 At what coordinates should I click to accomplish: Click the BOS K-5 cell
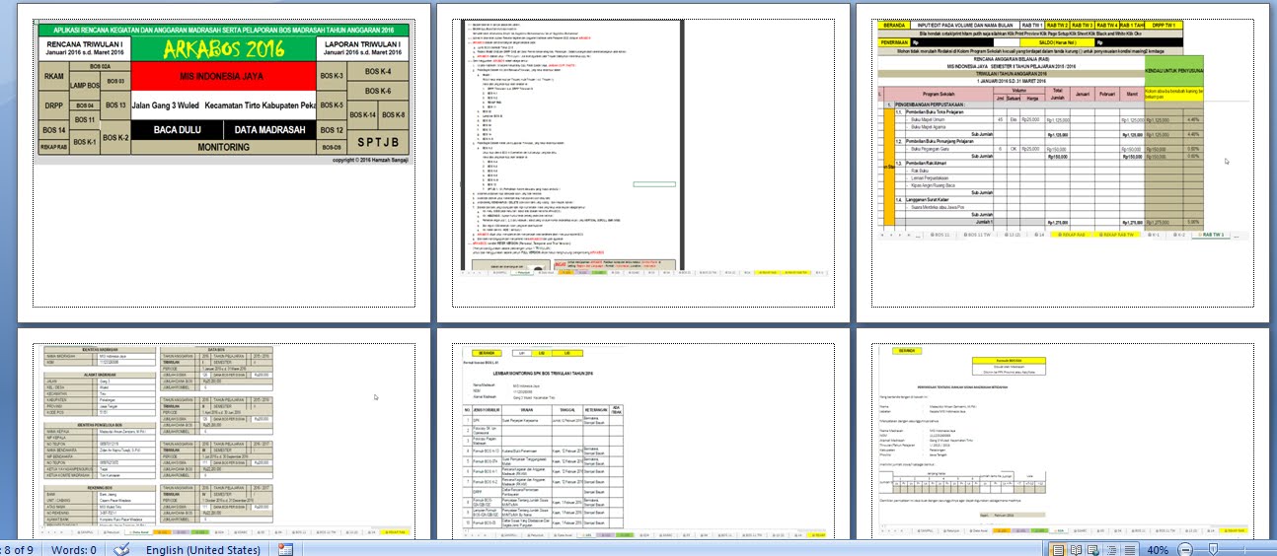[x=332, y=105]
